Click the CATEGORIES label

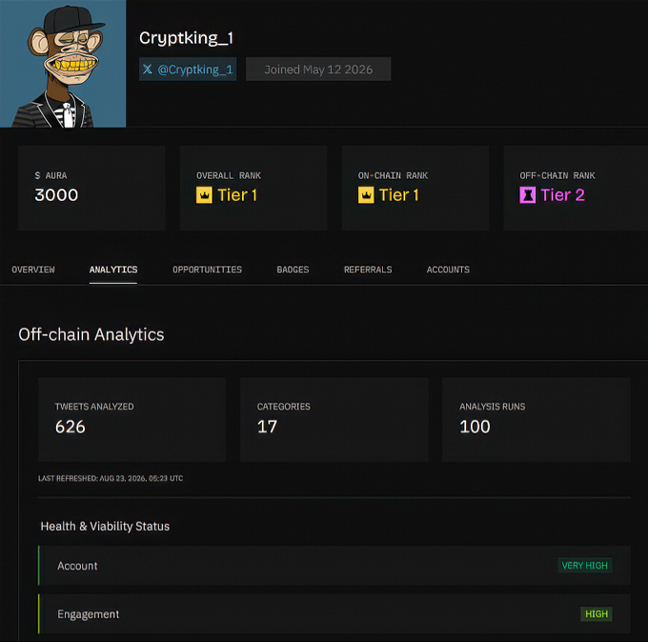[284, 407]
